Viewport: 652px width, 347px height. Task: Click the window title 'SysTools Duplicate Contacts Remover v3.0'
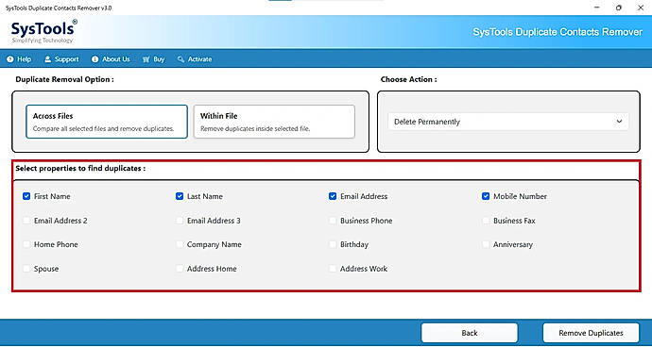pos(59,8)
